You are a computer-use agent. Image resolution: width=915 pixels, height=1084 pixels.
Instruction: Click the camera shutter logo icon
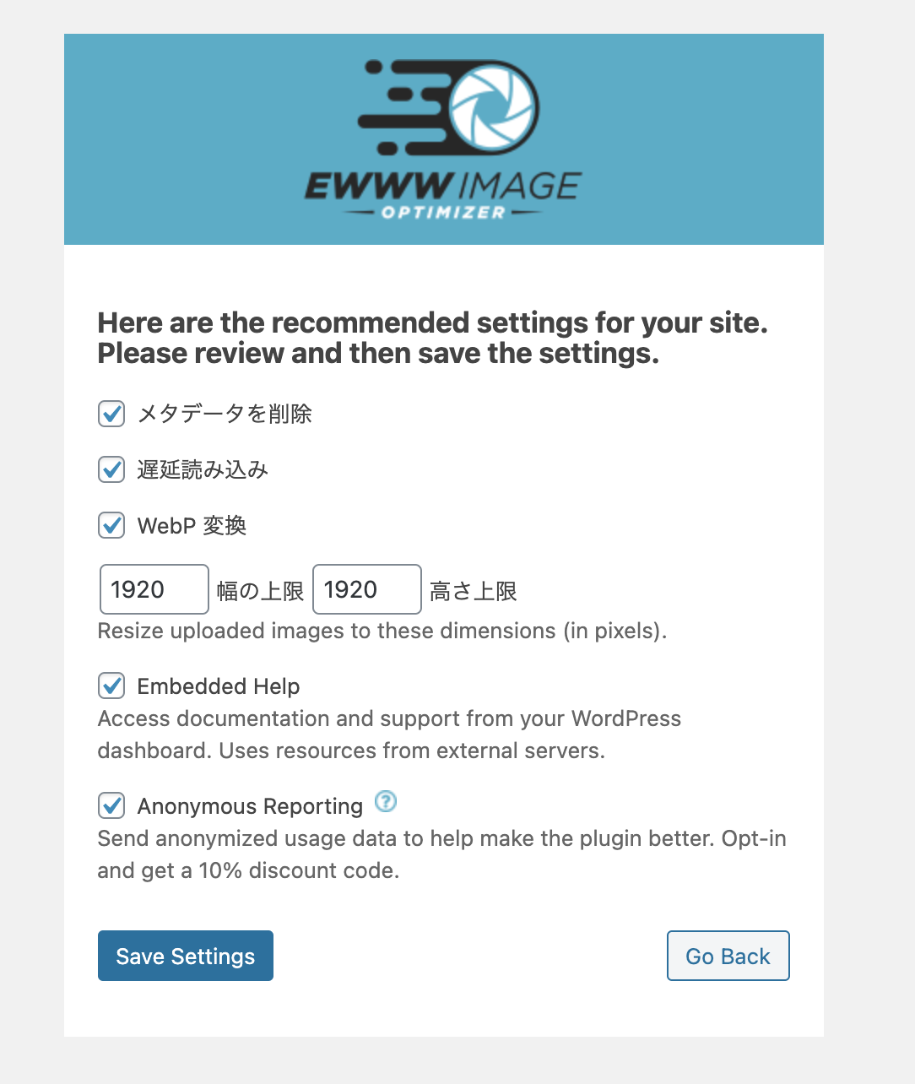coord(493,107)
